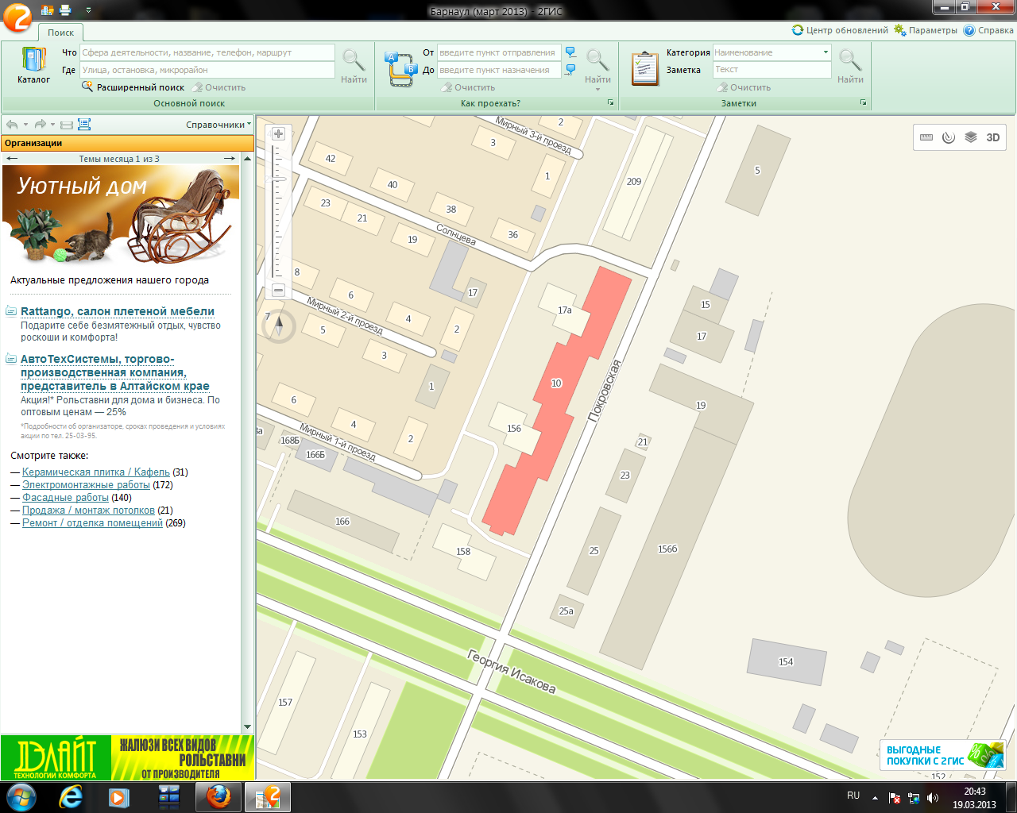This screenshot has width=1017, height=813.
Task: Click the map zoom in plus button
Action: pyautogui.click(x=278, y=134)
